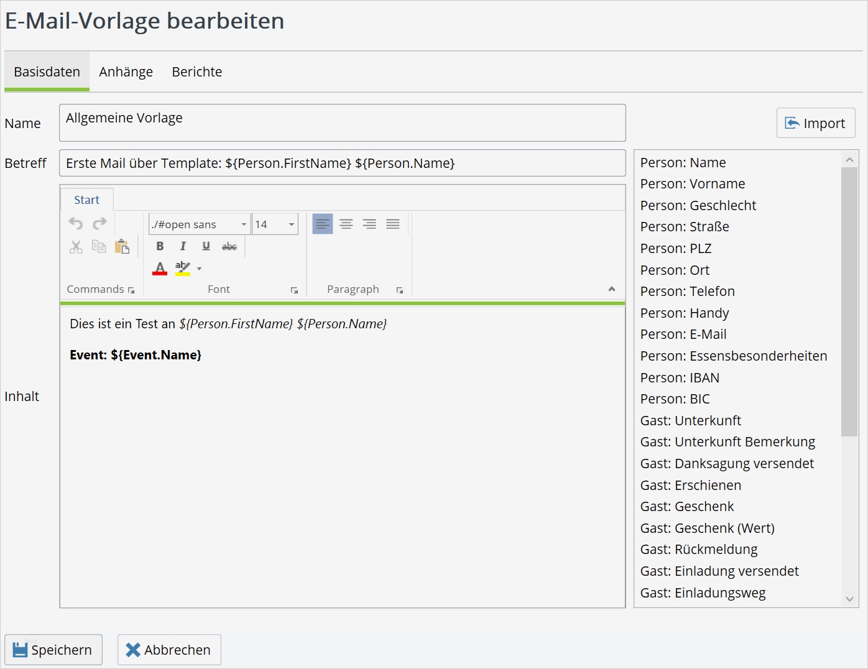Collapse the ribbon with the chevron
The image size is (868, 669).
point(612,289)
